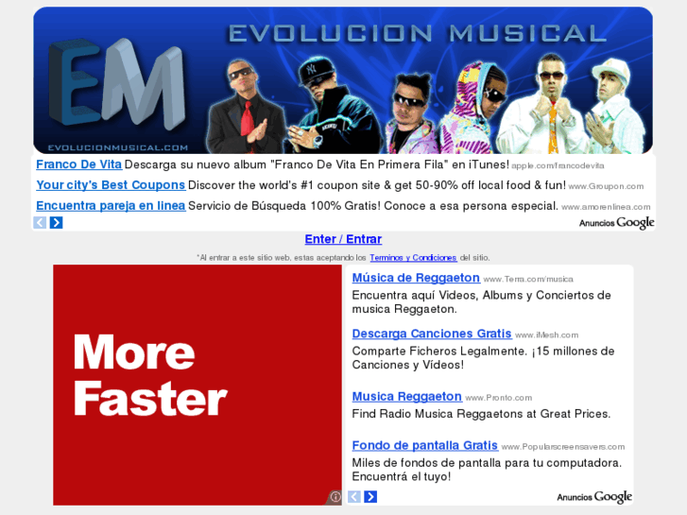The image size is (687, 515).
Task: Click the Evolucion Musical header banner title
Action: [418, 34]
